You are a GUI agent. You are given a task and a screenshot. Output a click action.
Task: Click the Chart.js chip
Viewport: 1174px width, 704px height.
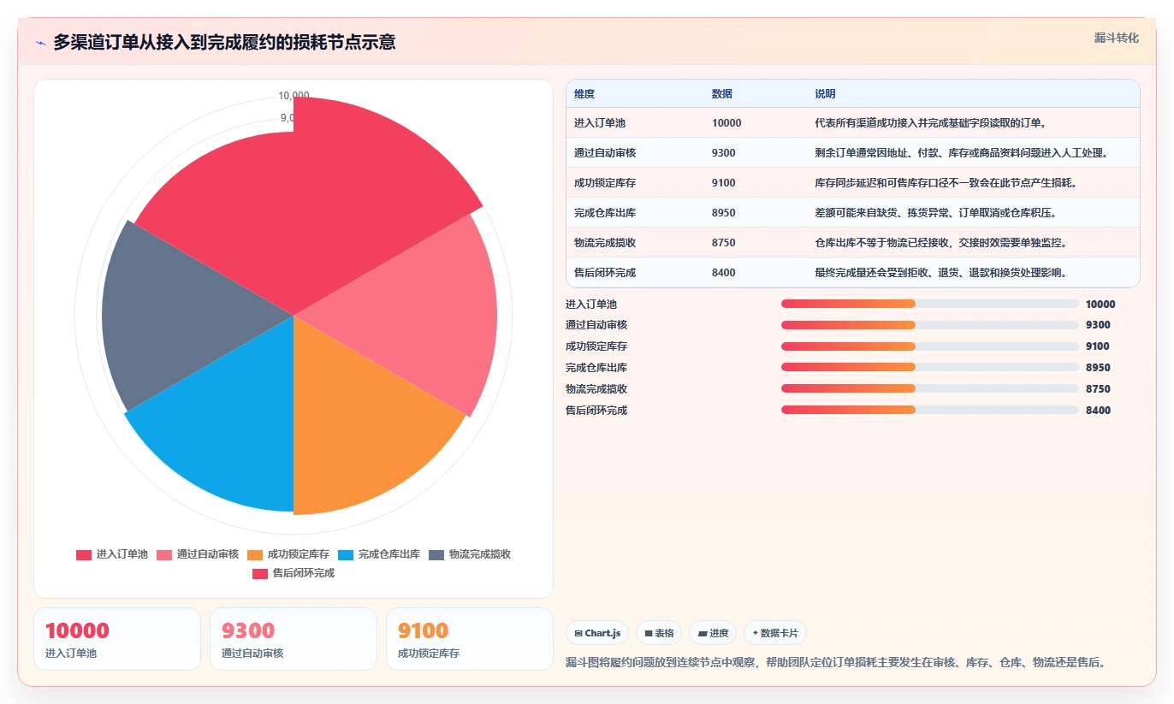[597, 633]
